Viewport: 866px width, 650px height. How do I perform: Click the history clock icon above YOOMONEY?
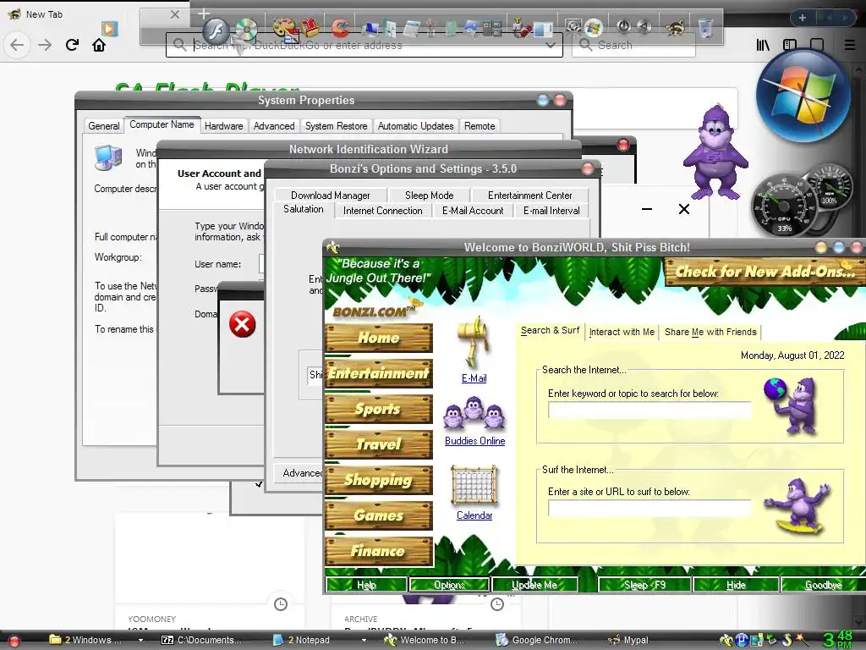click(281, 604)
